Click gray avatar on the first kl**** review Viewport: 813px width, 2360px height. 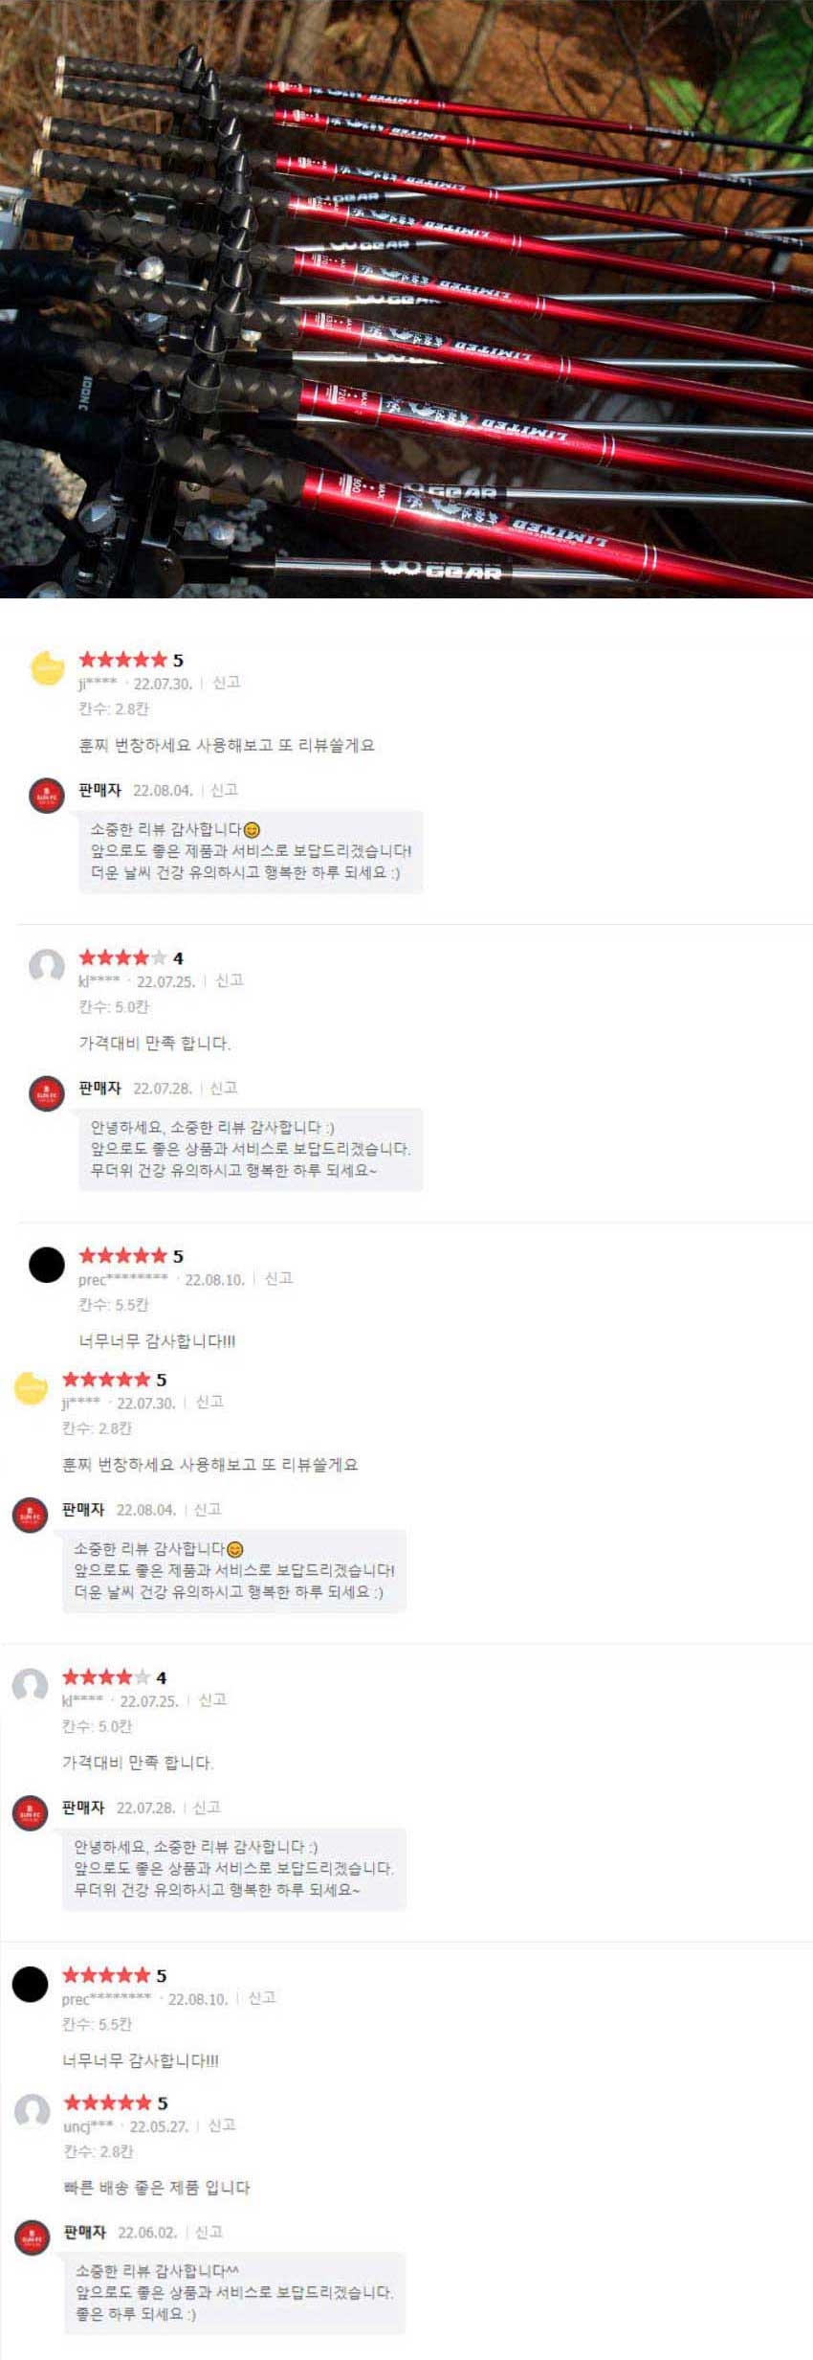coord(47,966)
